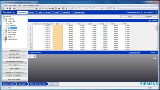Click the XYZ axis triad in display
Image resolution: width=160 pixels, height=90 pixels.
pyautogui.click(x=155, y=58)
